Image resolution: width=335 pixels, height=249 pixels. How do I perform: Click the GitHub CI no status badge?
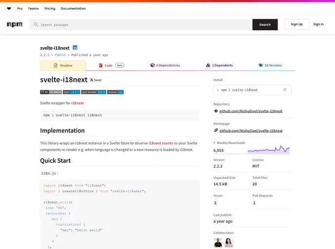(51, 92)
